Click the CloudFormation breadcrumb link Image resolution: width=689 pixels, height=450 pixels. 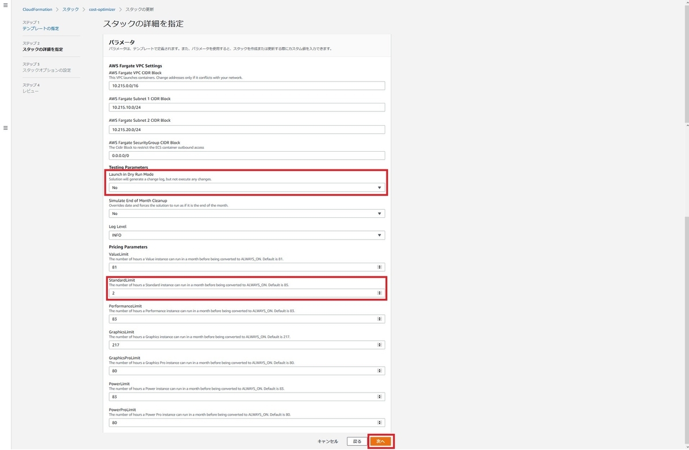(37, 9)
